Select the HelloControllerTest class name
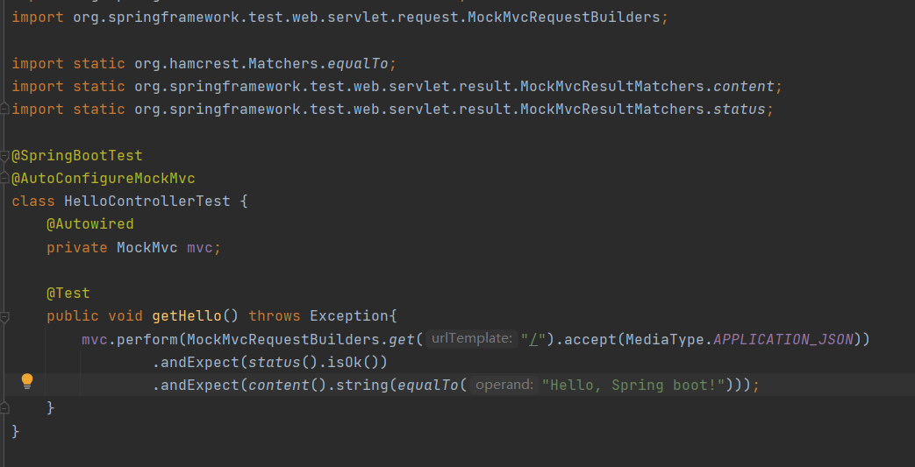Viewport: 915px width, 467px height. [x=147, y=202]
